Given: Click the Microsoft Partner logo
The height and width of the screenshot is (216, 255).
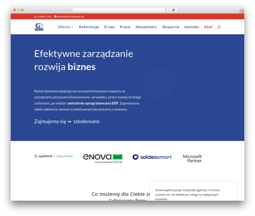Looking at the screenshot, I should (x=192, y=159).
